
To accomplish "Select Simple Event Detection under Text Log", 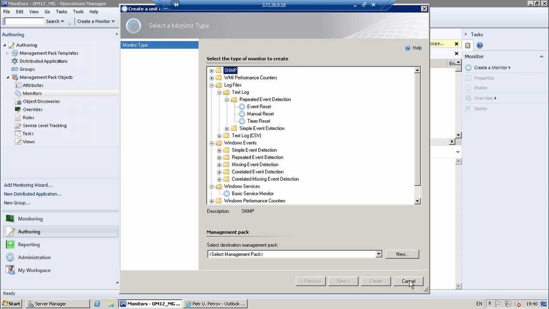I will click(x=262, y=128).
